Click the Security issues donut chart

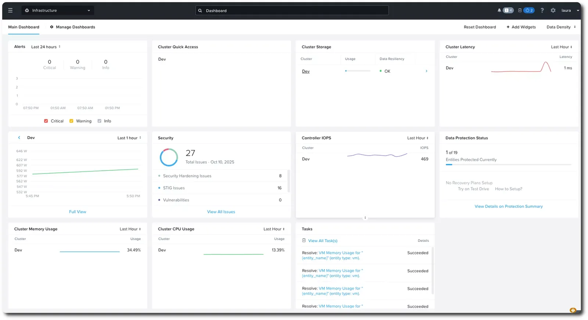[x=169, y=157]
